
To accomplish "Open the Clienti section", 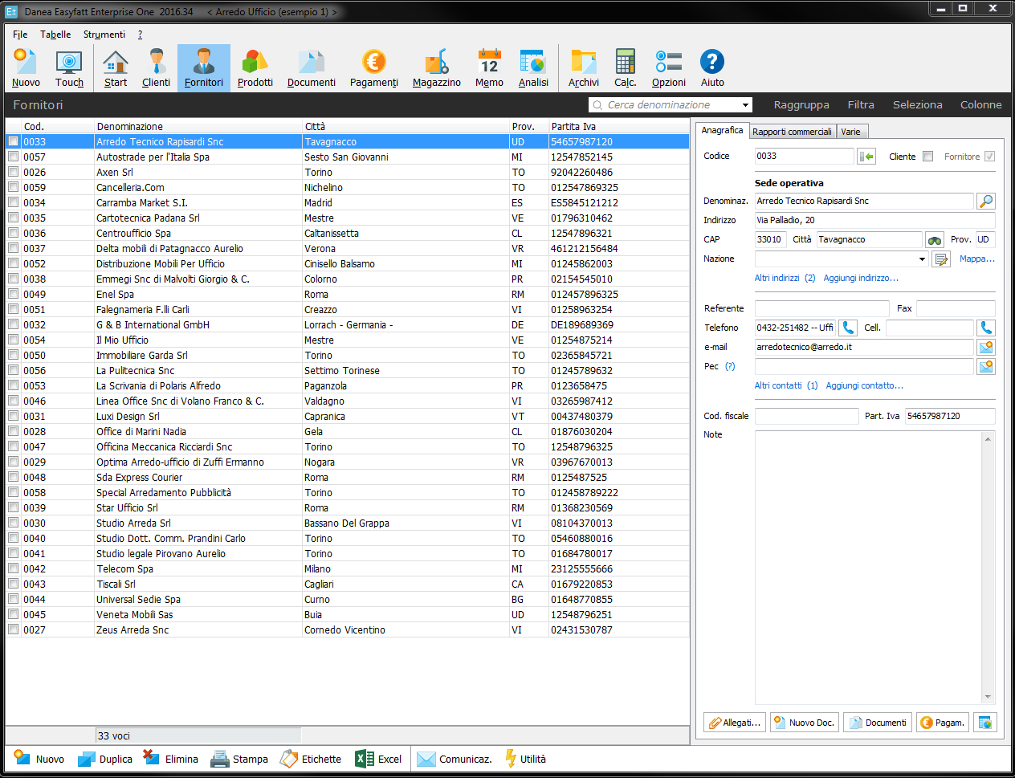I will click(156, 68).
